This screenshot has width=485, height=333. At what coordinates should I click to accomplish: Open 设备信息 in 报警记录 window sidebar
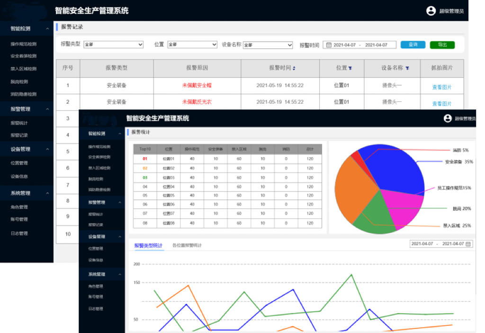19,176
